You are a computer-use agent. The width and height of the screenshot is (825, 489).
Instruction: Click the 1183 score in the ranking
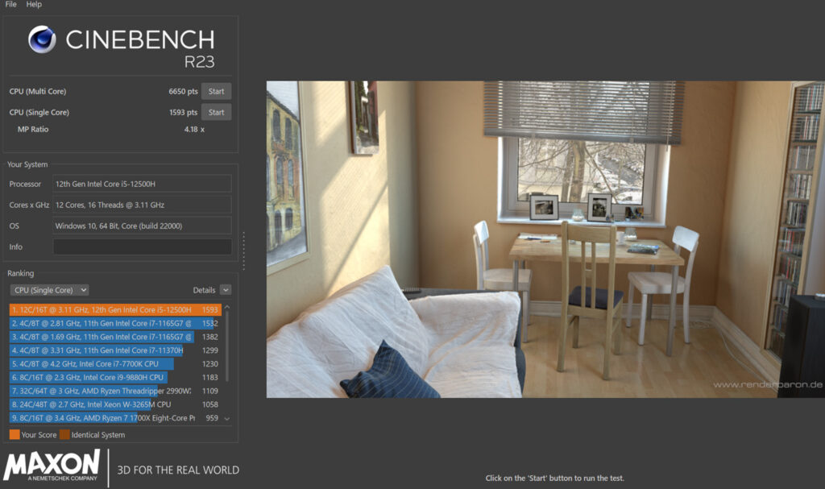click(210, 377)
